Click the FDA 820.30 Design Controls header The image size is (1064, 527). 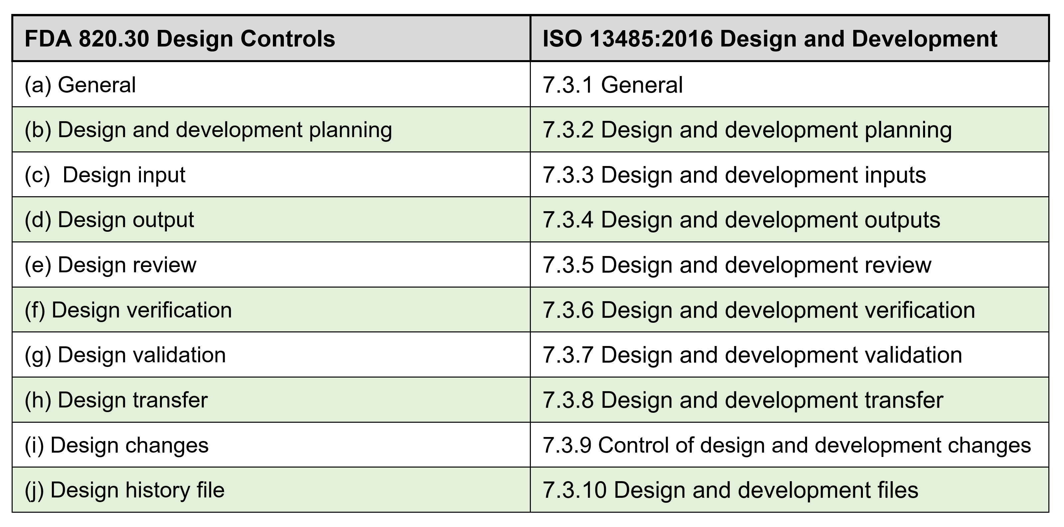click(x=180, y=39)
